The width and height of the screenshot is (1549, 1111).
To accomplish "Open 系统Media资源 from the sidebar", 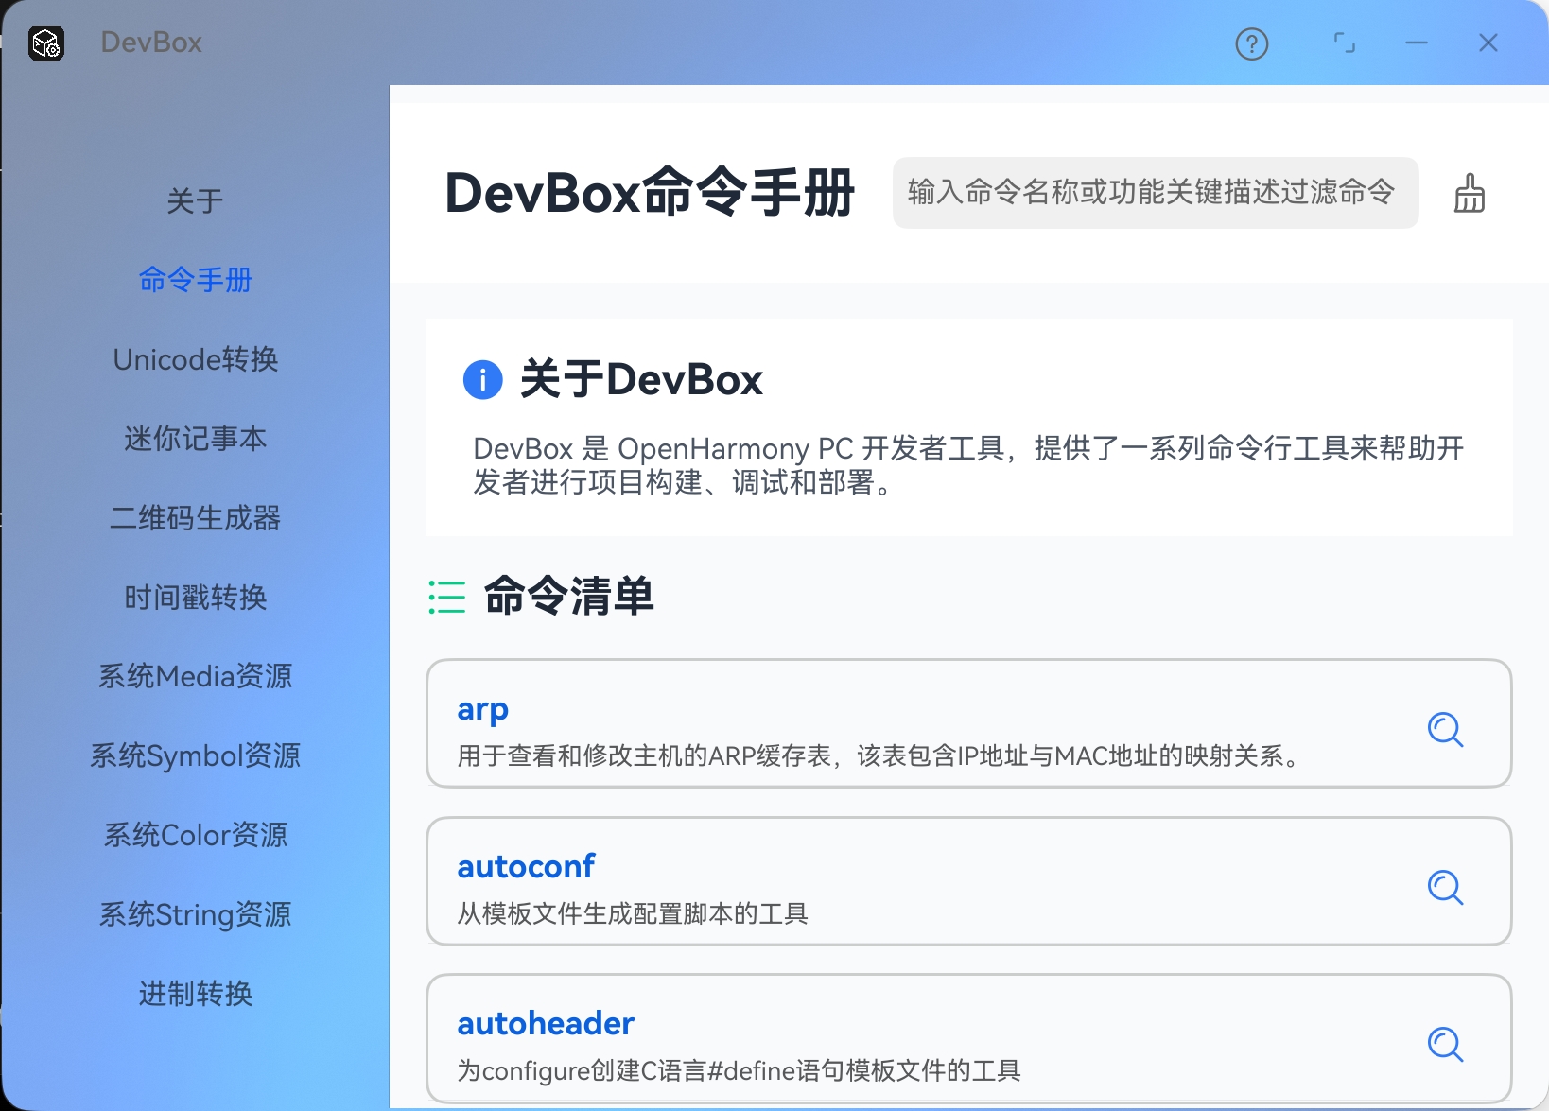I will [195, 676].
